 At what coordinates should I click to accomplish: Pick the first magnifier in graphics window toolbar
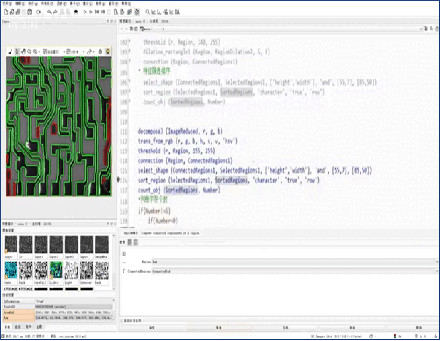click(30, 52)
